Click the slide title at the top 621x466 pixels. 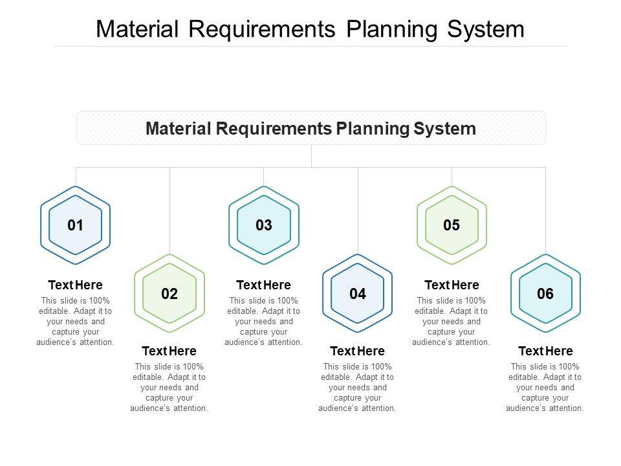310,30
